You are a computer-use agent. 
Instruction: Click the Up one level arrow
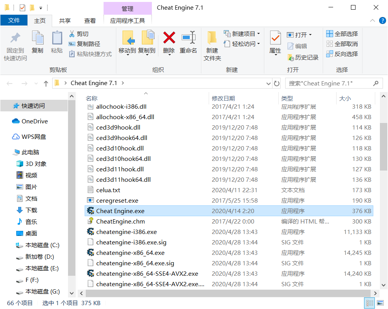click(46, 84)
